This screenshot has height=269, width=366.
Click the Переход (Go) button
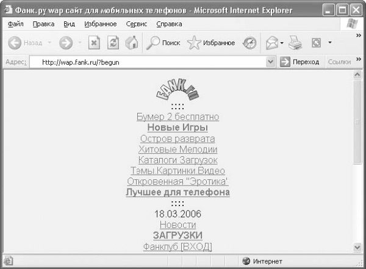pos(300,62)
